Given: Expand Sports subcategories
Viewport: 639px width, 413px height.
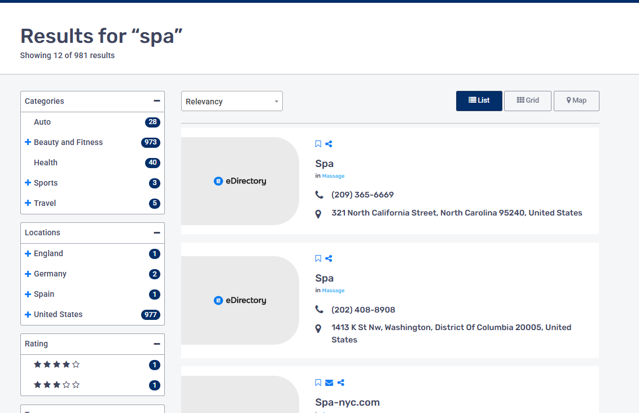Looking at the screenshot, I should (x=28, y=182).
